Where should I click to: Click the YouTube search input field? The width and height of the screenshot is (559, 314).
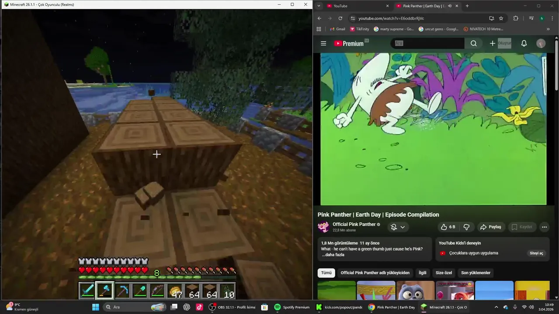(428, 43)
